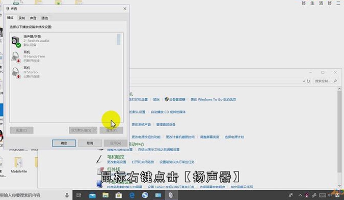Open the Sogou browser taskbar icon
The width and height of the screenshot is (344, 200).
click(x=145, y=195)
